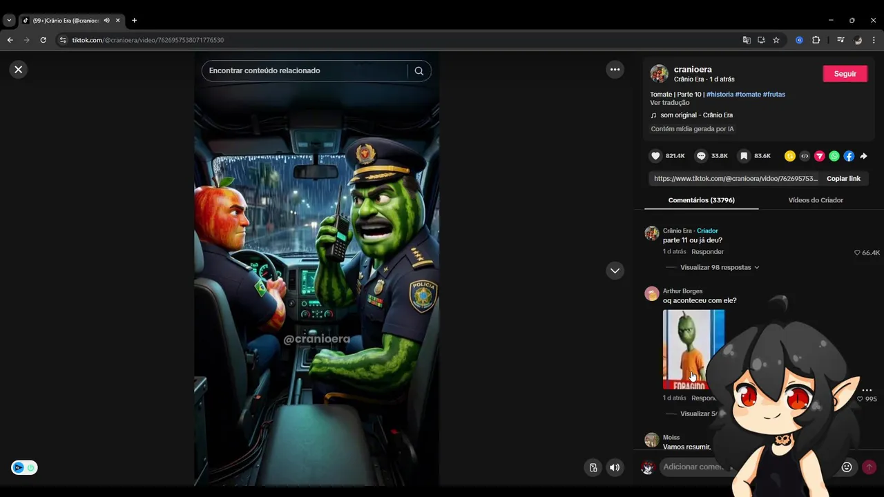Click the install app icon in address bar
The height and width of the screenshot is (497, 884).
(761, 40)
